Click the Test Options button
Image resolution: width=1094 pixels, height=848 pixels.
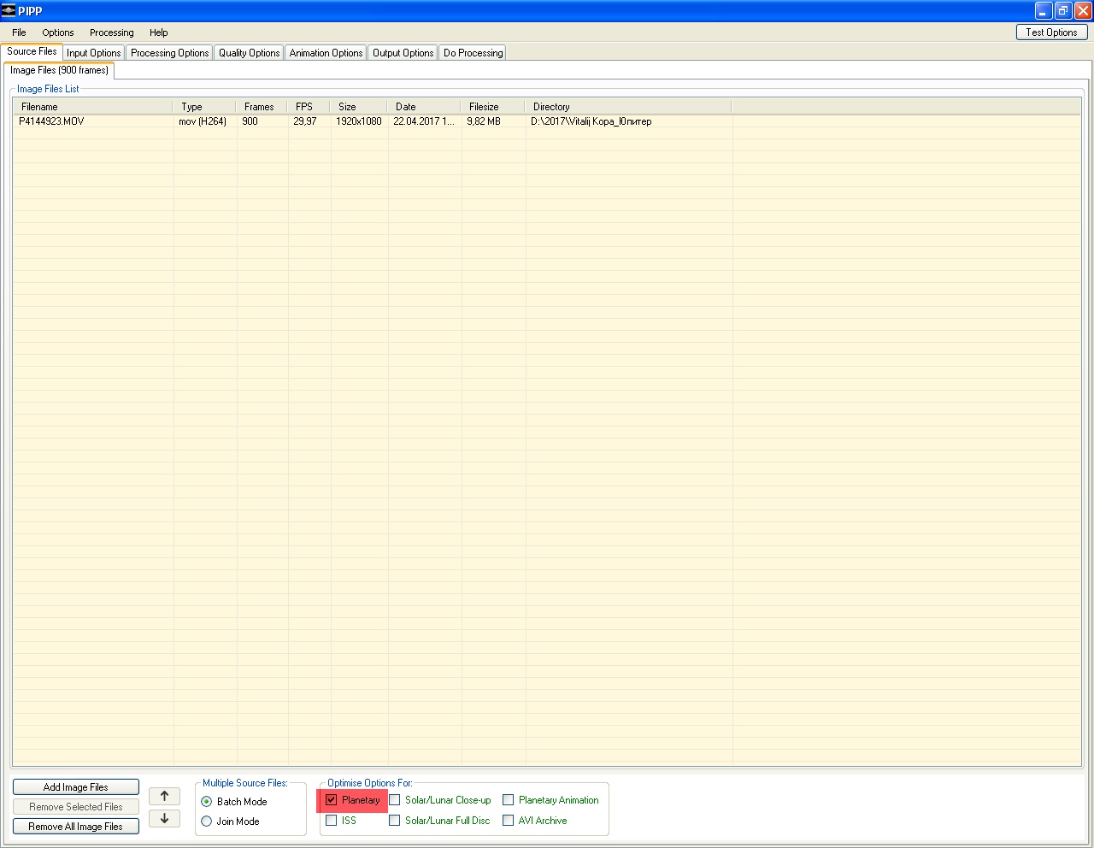1051,32
